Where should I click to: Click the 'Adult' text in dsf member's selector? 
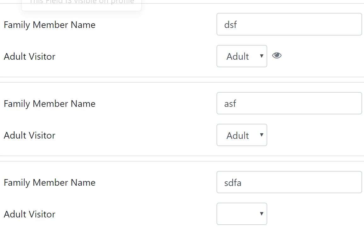(x=238, y=57)
